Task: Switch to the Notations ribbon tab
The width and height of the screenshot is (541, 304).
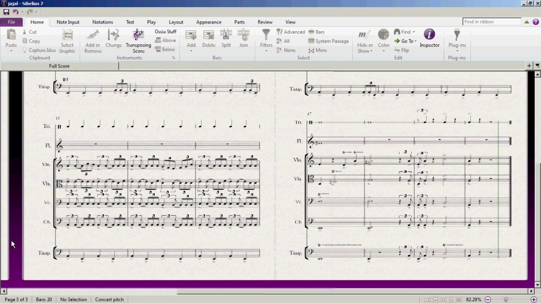Action: [x=103, y=22]
